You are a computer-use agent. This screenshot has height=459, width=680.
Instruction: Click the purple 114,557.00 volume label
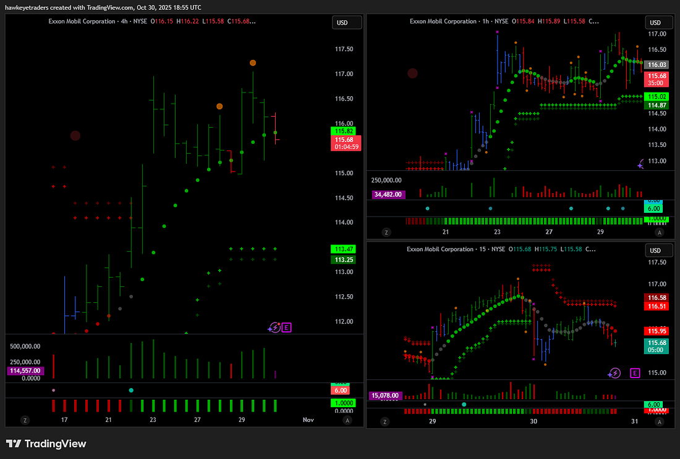(25, 371)
